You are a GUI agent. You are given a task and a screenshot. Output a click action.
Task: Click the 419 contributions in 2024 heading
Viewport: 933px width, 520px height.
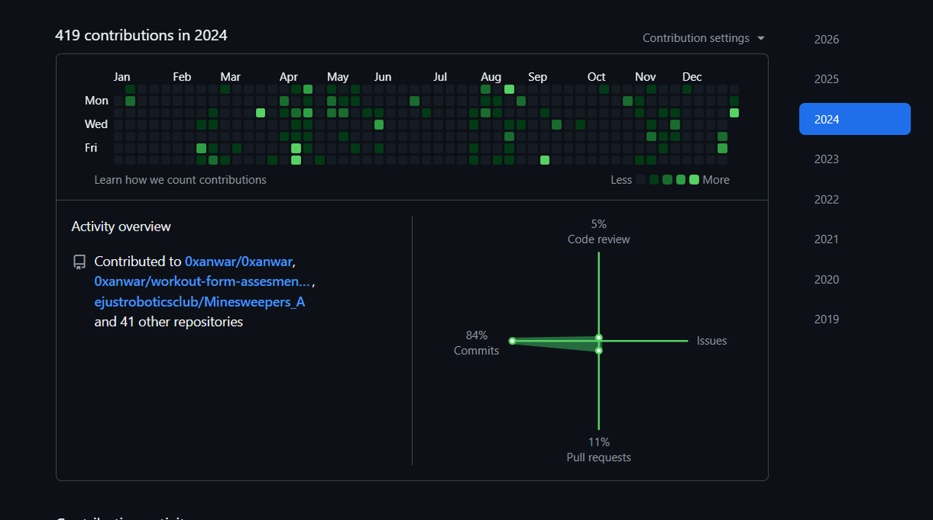click(142, 35)
